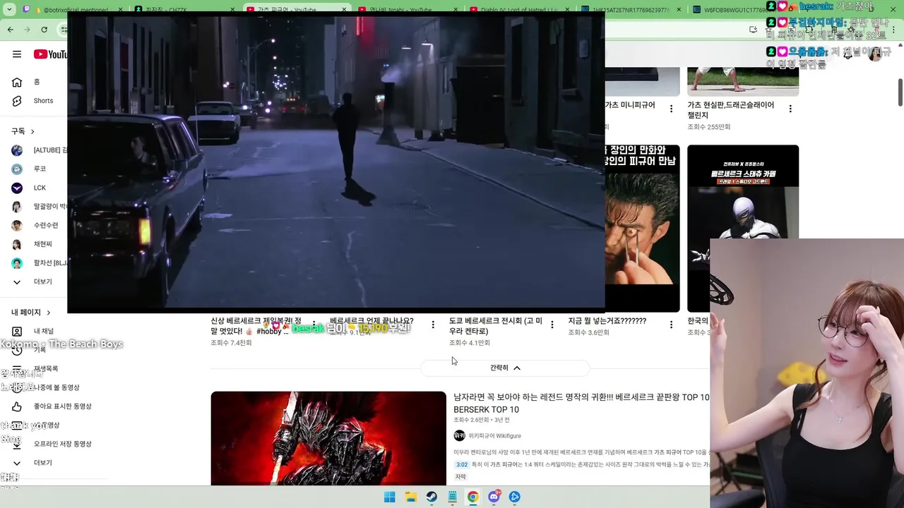
Task: Open 내 채널 my channel icon
Action: pos(17,331)
